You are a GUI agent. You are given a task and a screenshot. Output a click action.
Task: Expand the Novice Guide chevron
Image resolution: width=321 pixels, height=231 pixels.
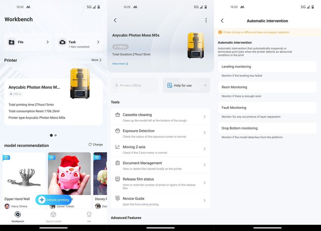(x=205, y=200)
